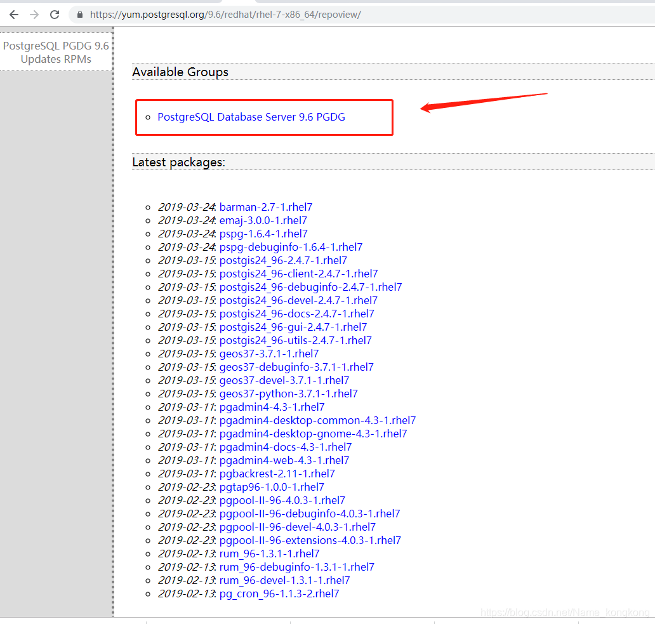Open the geos37-python-3.7.1-1.rhel7 link
Screen dimensions: 655x624
click(x=286, y=394)
